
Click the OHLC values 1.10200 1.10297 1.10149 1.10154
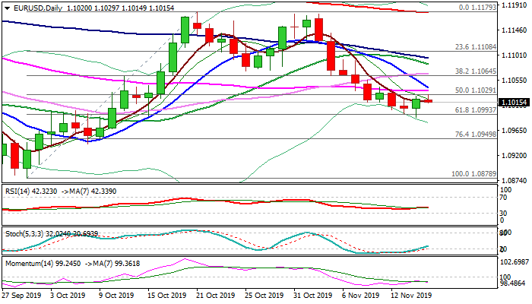pyautogui.click(x=120, y=8)
